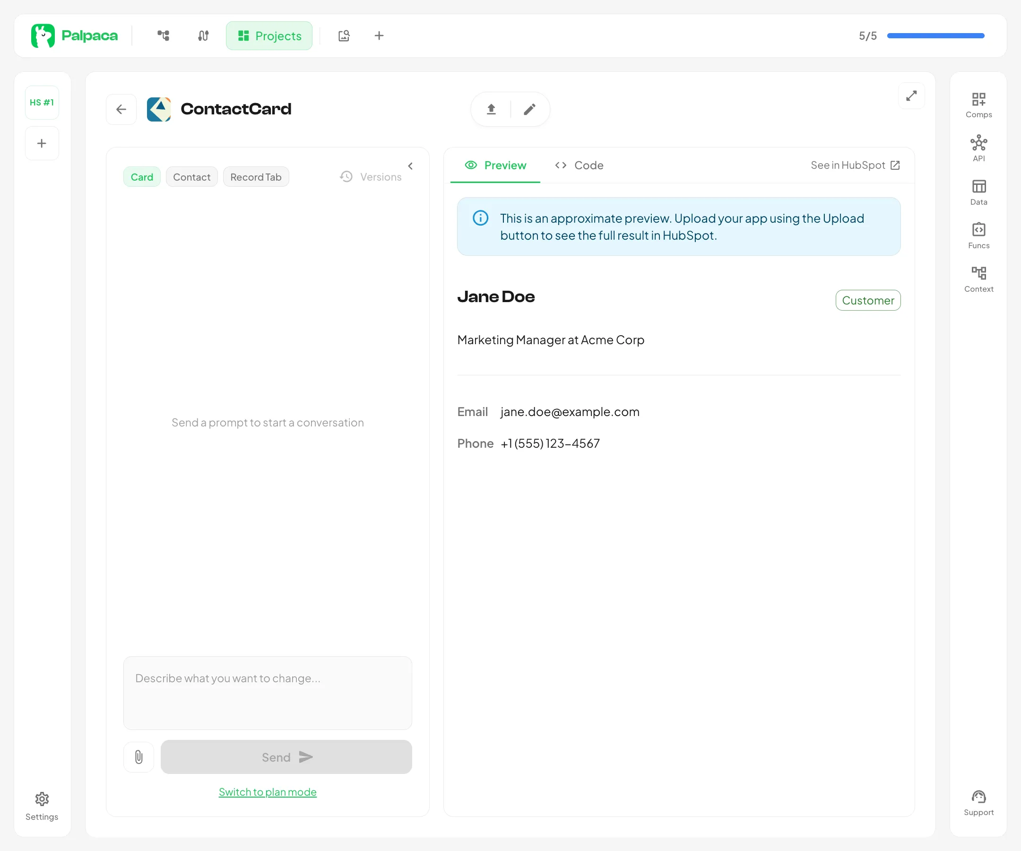
Task: Select the edit pencil icon next to upload
Action: 529,109
